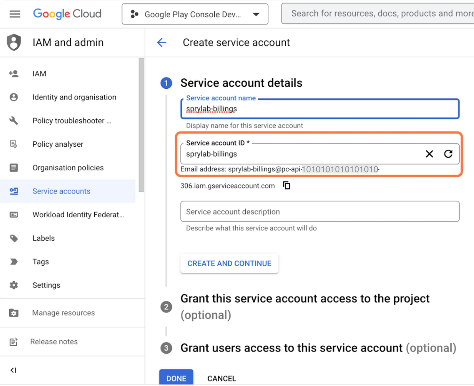Click the Settings gear icon

pos(14,285)
